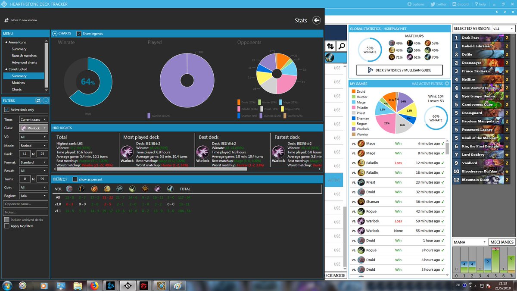
Task: Open Battle.net from the Windows taskbar
Action: pos(111,285)
